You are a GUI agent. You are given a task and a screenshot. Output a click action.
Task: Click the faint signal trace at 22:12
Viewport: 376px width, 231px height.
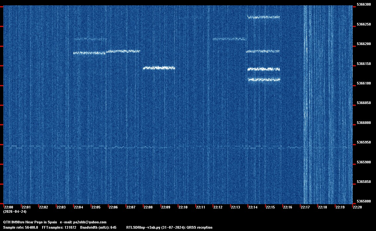tap(229, 39)
